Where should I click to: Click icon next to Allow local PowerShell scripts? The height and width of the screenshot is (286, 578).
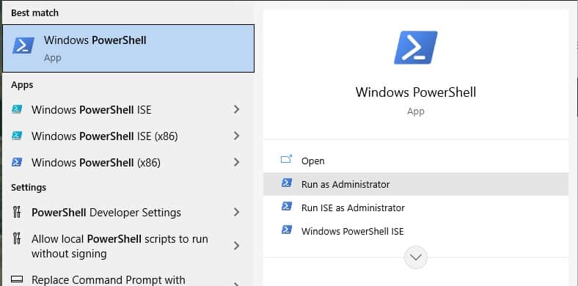(17, 238)
